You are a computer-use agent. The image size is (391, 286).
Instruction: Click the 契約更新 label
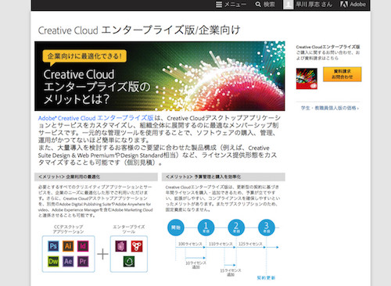[266, 278]
